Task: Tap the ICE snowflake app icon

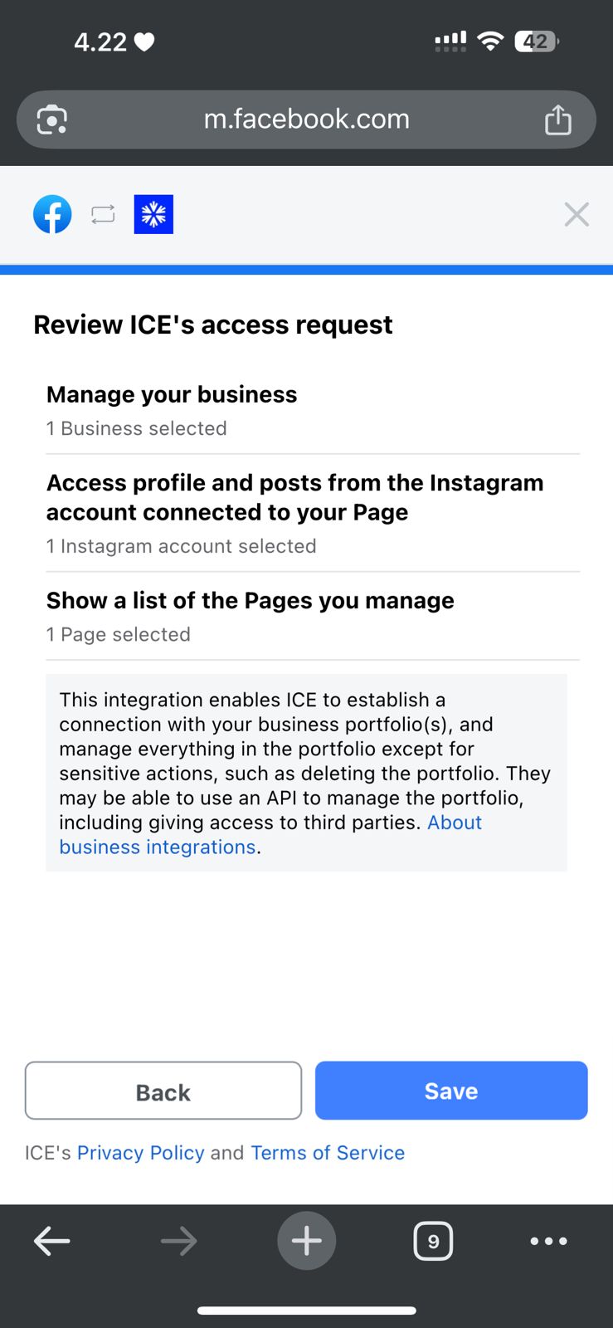Action: [153, 214]
